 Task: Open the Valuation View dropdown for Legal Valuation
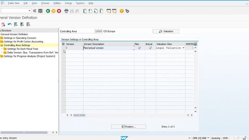183,48
